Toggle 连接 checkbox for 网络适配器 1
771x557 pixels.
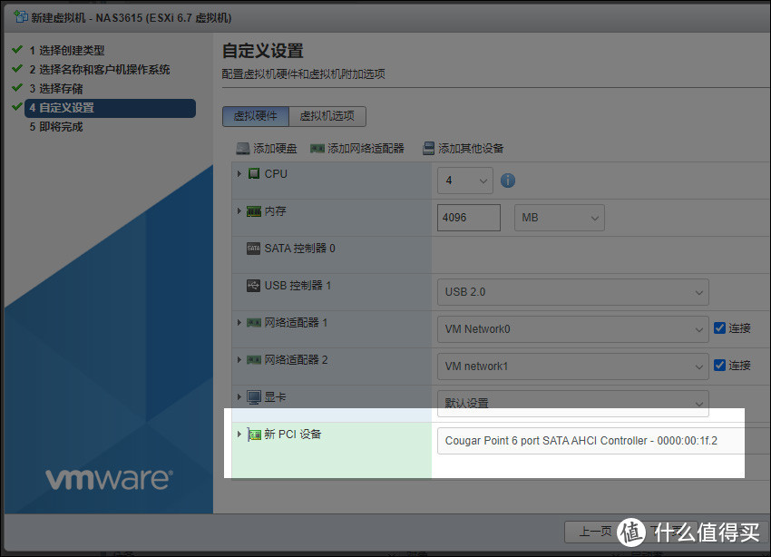coord(719,328)
